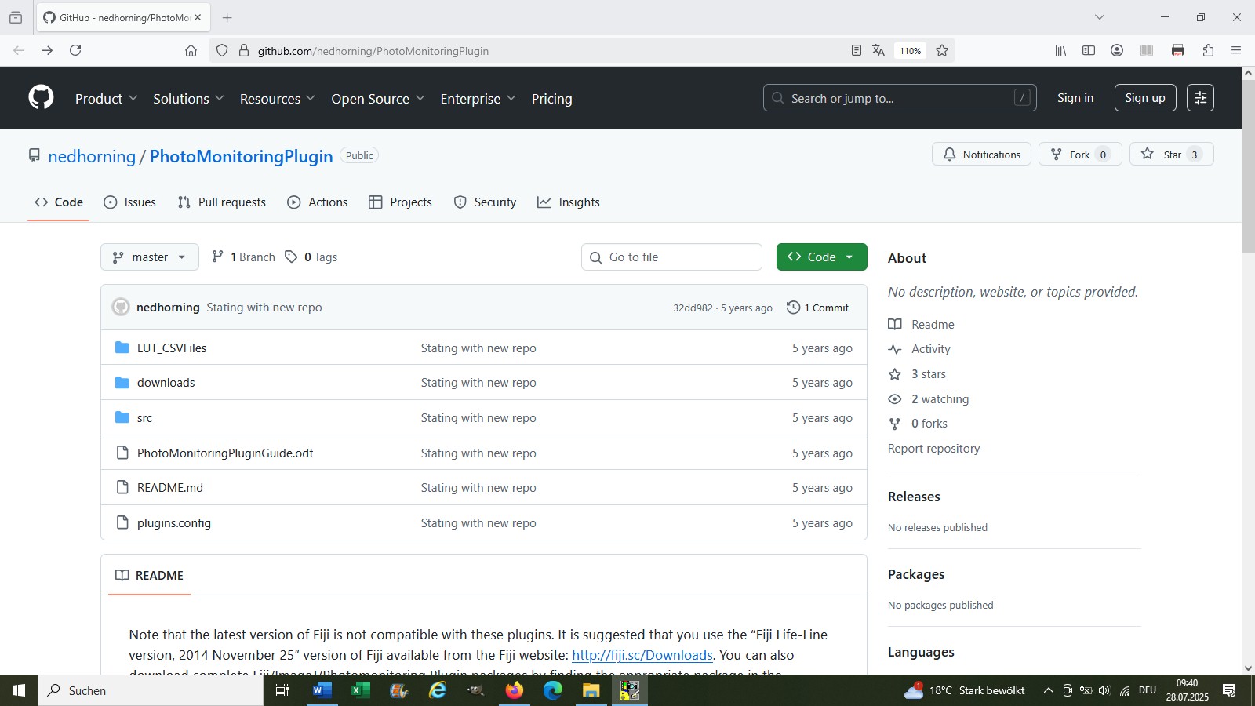This screenshot has width=1255, height=706.
Task: Show the sidebar icon in toolbar
Action: click(1089, 50)
